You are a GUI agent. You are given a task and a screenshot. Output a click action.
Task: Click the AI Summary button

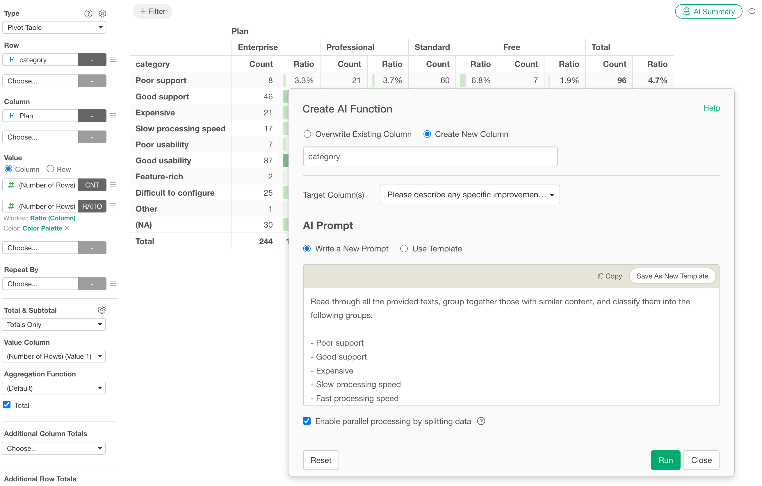click(x=708, y=11)
